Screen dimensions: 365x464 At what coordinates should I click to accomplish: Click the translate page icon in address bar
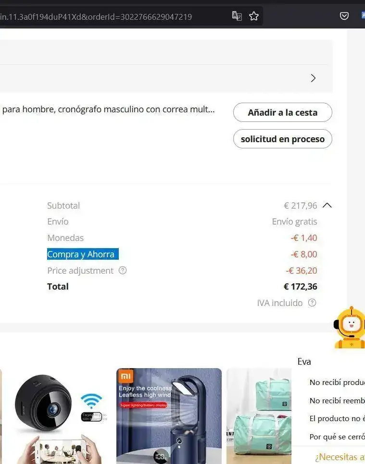[x=237, y=16]
